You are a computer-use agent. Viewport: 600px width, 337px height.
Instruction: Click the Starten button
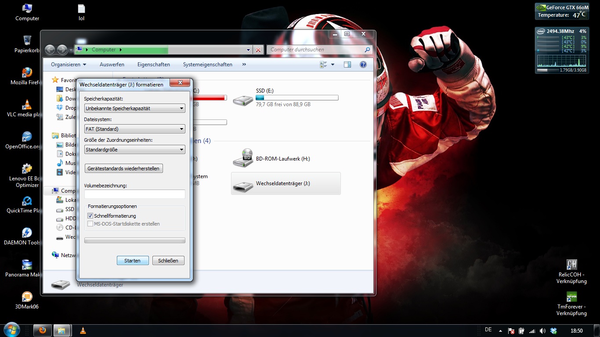[x=133, y=261]
